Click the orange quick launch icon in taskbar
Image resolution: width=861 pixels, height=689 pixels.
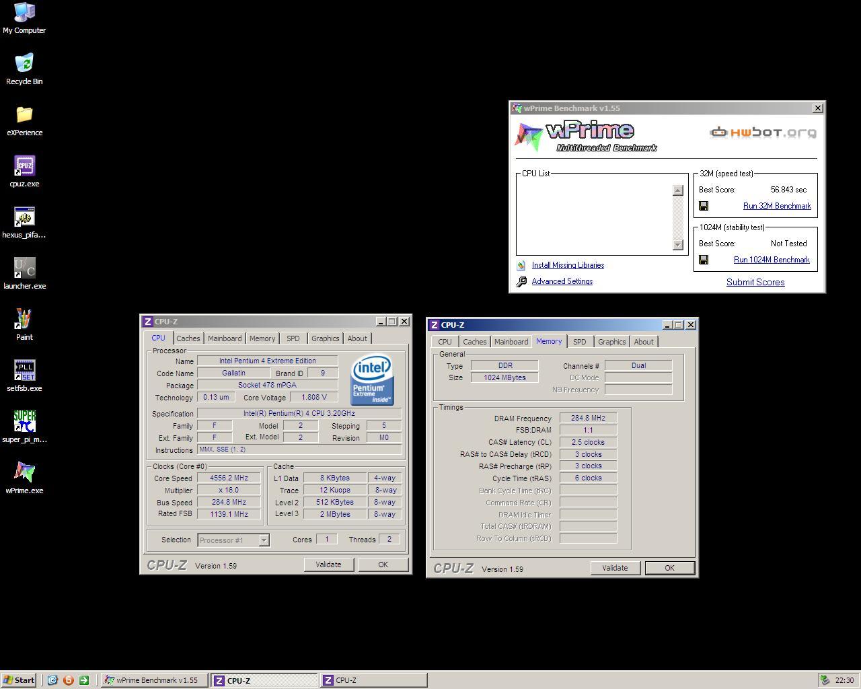coord(68,680)
